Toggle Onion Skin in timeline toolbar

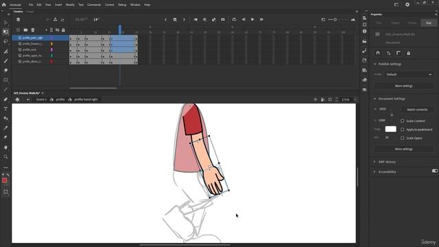(x=195, y=20)
